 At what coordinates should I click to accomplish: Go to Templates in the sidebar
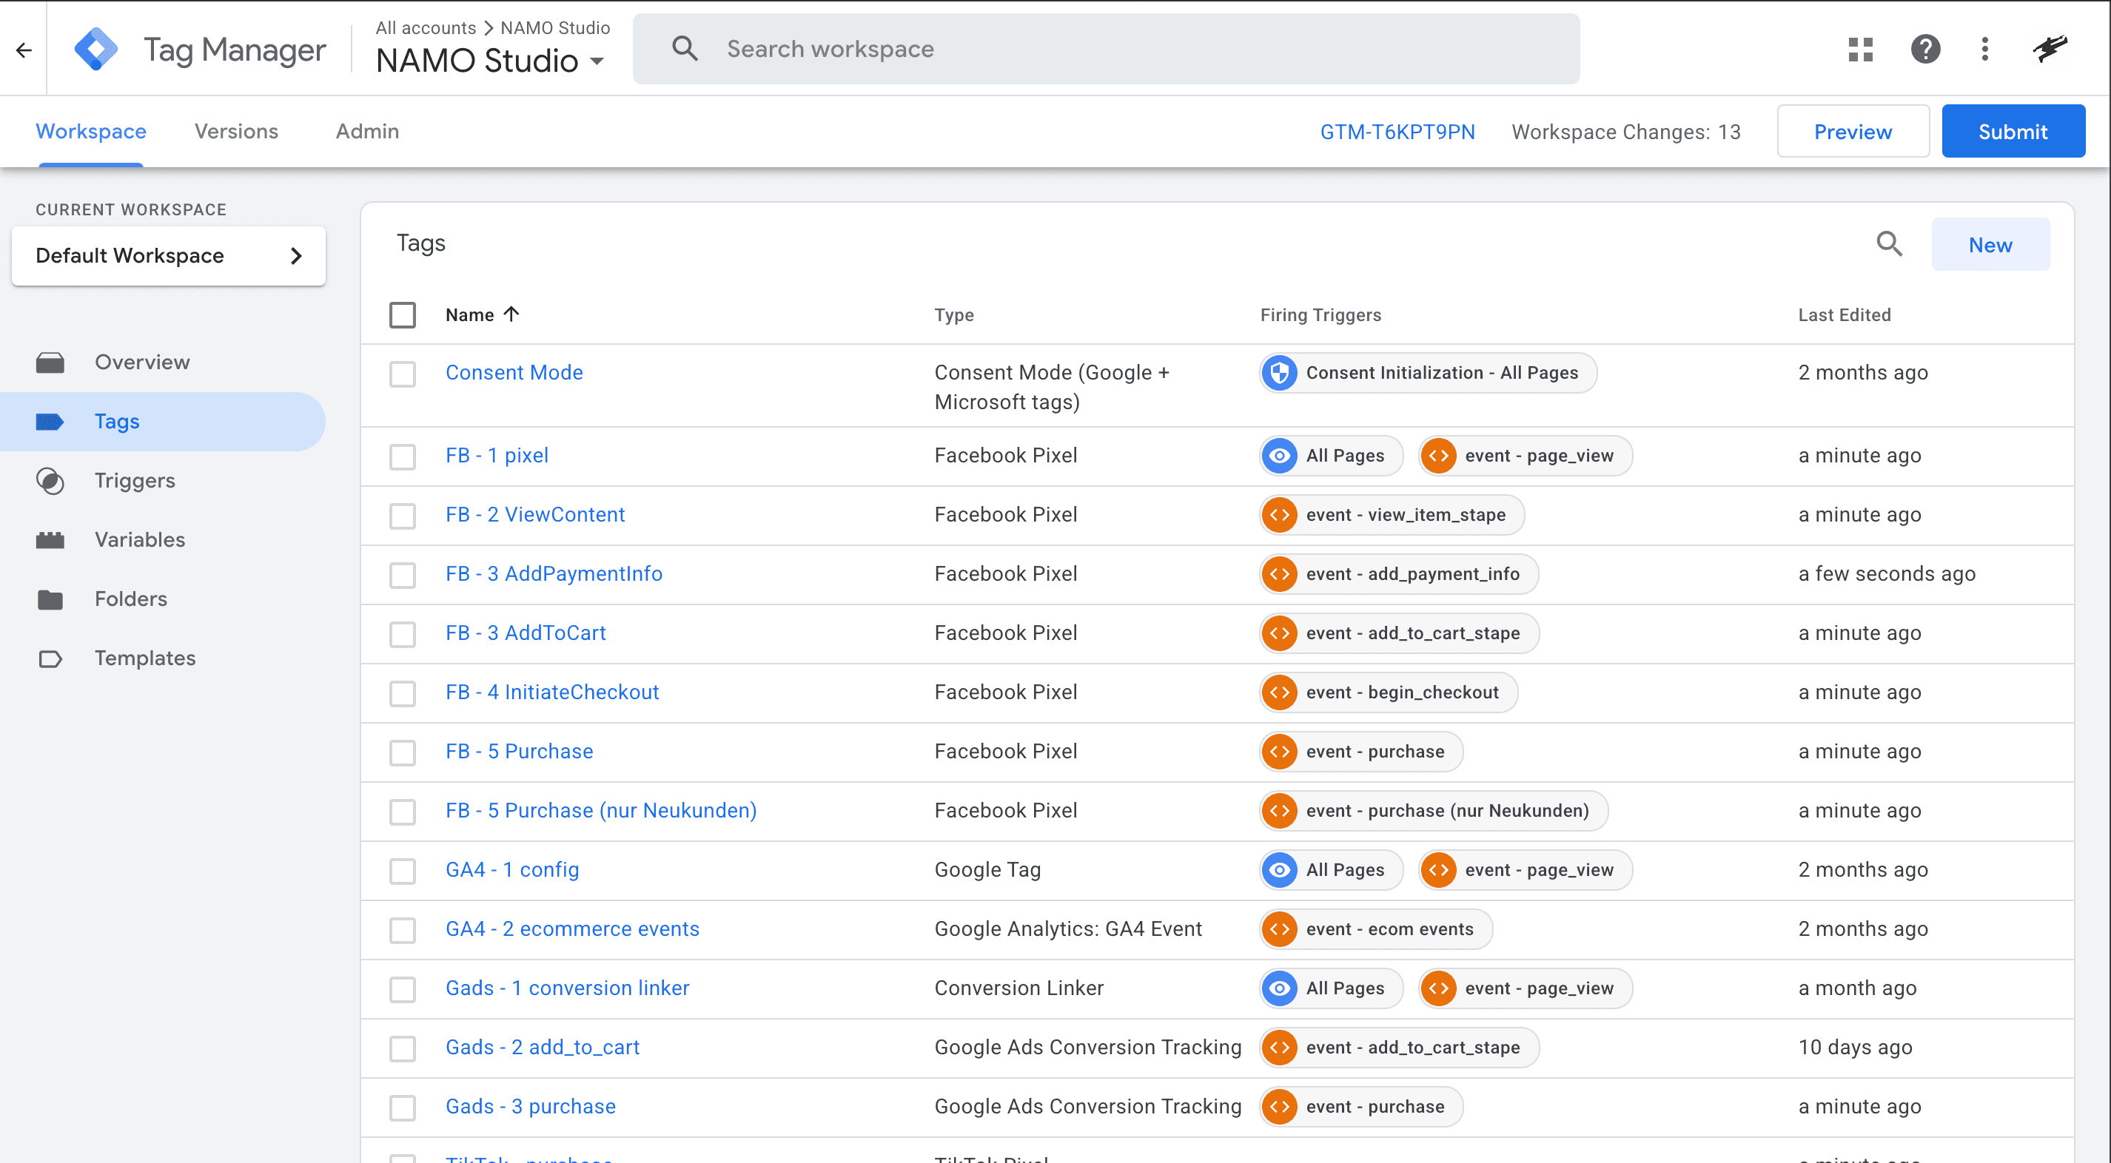[144, 658]
